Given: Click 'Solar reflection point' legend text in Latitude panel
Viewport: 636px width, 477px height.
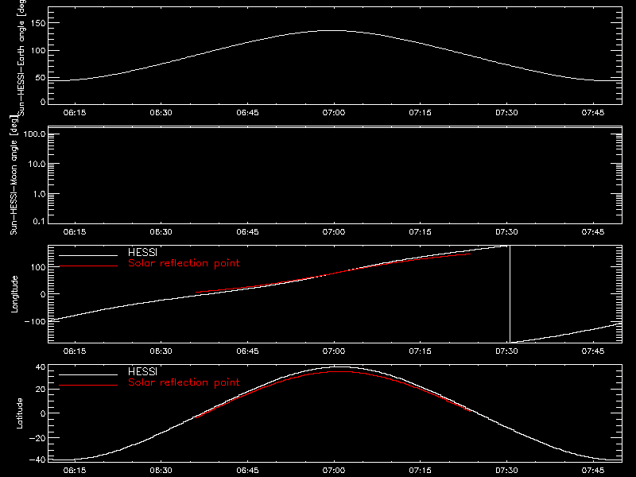Looking at the screenshot, I should (184, 382).
